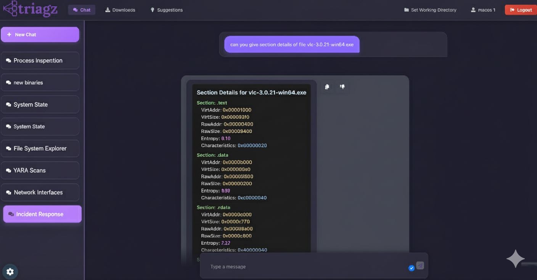Click the send message icon
Image resolution: width=537 pixels, height=280 pixels.
click(x=420, y=266)
